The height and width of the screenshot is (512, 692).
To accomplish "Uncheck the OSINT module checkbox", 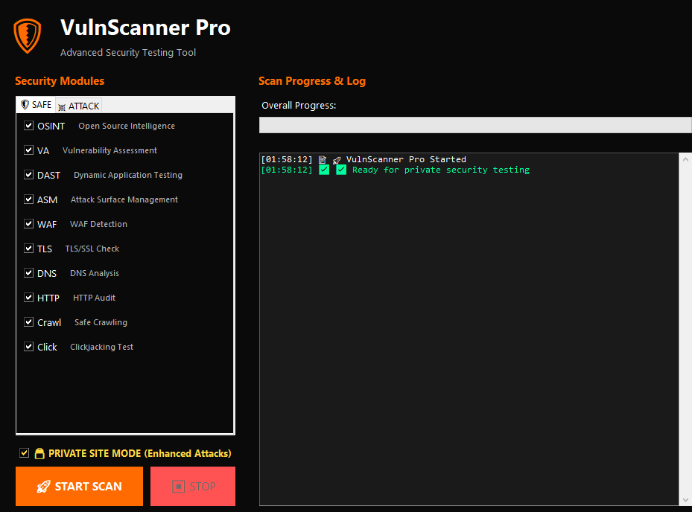I will [29, 126].
